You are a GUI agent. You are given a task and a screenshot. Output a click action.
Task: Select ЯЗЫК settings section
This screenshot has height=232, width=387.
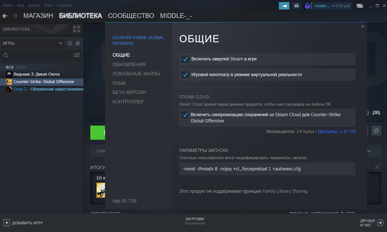coord(119,83)
